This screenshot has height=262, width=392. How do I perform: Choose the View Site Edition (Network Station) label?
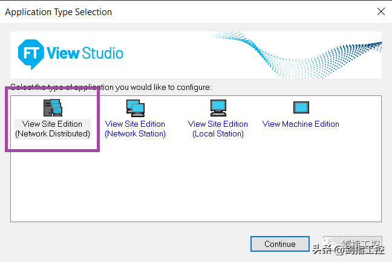point(135,124)
